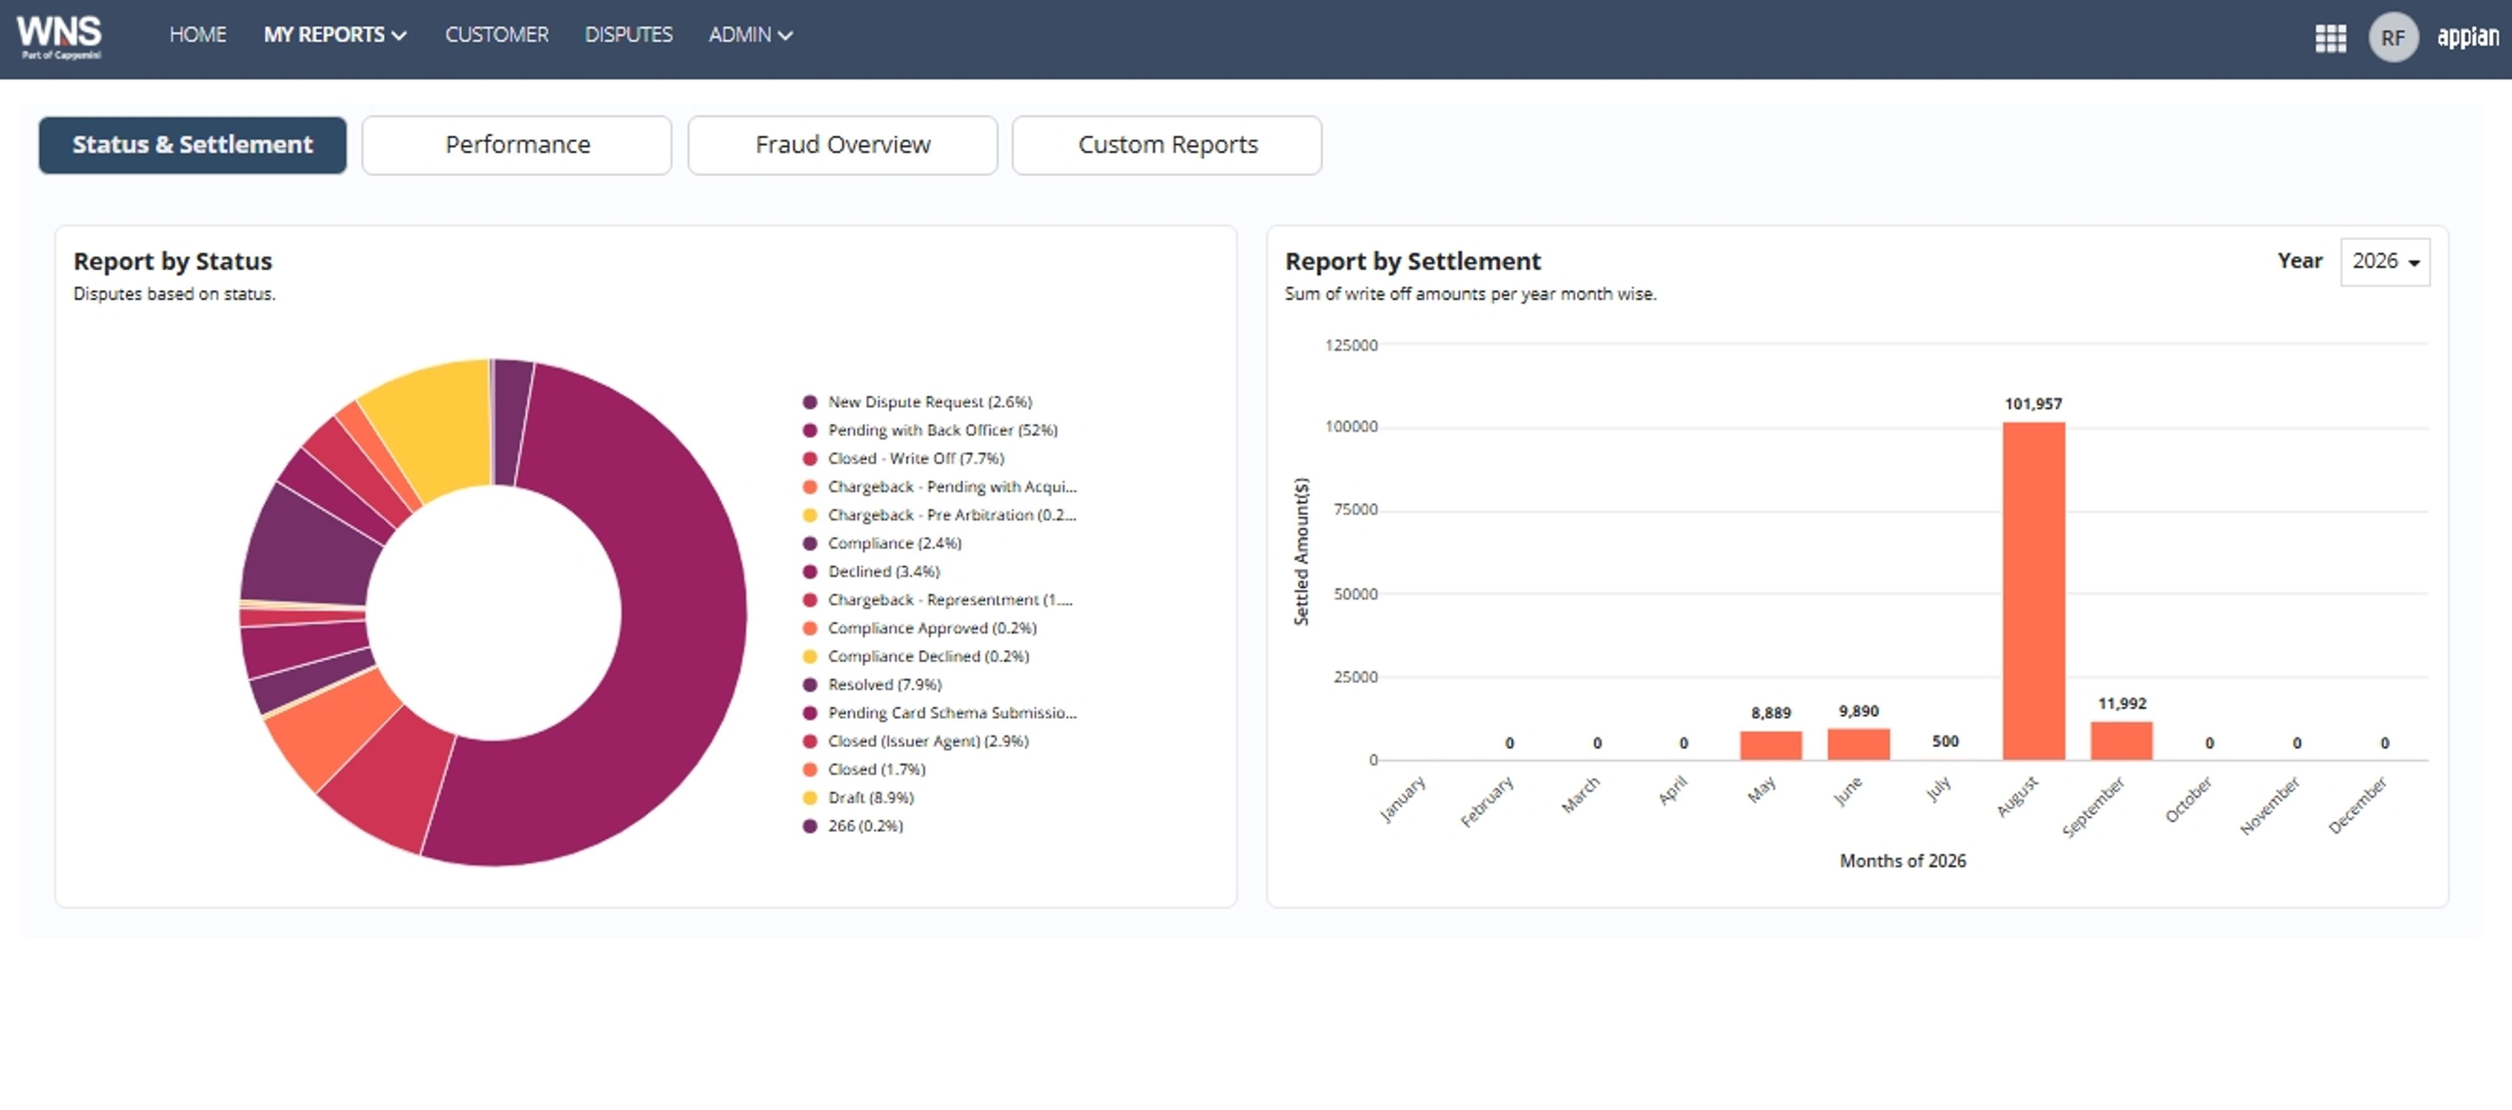
Task: Click the June settlement bar
Action: [1858, 743]
